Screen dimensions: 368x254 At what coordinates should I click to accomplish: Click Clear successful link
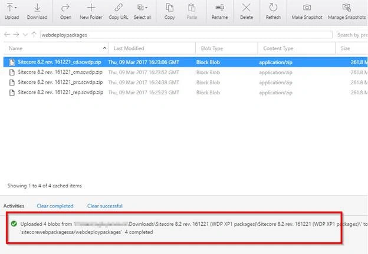[104, 206]
